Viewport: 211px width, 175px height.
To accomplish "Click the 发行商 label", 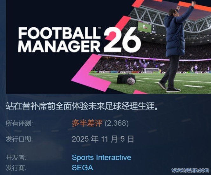I will click(16, 168).
